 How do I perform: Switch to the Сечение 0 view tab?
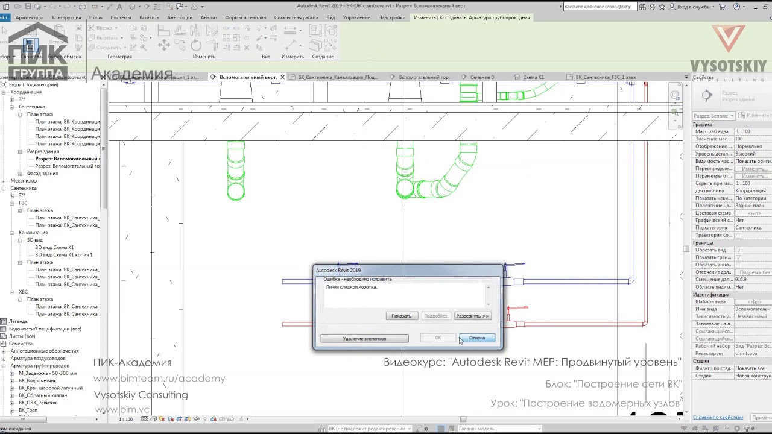tap(482, 77)
